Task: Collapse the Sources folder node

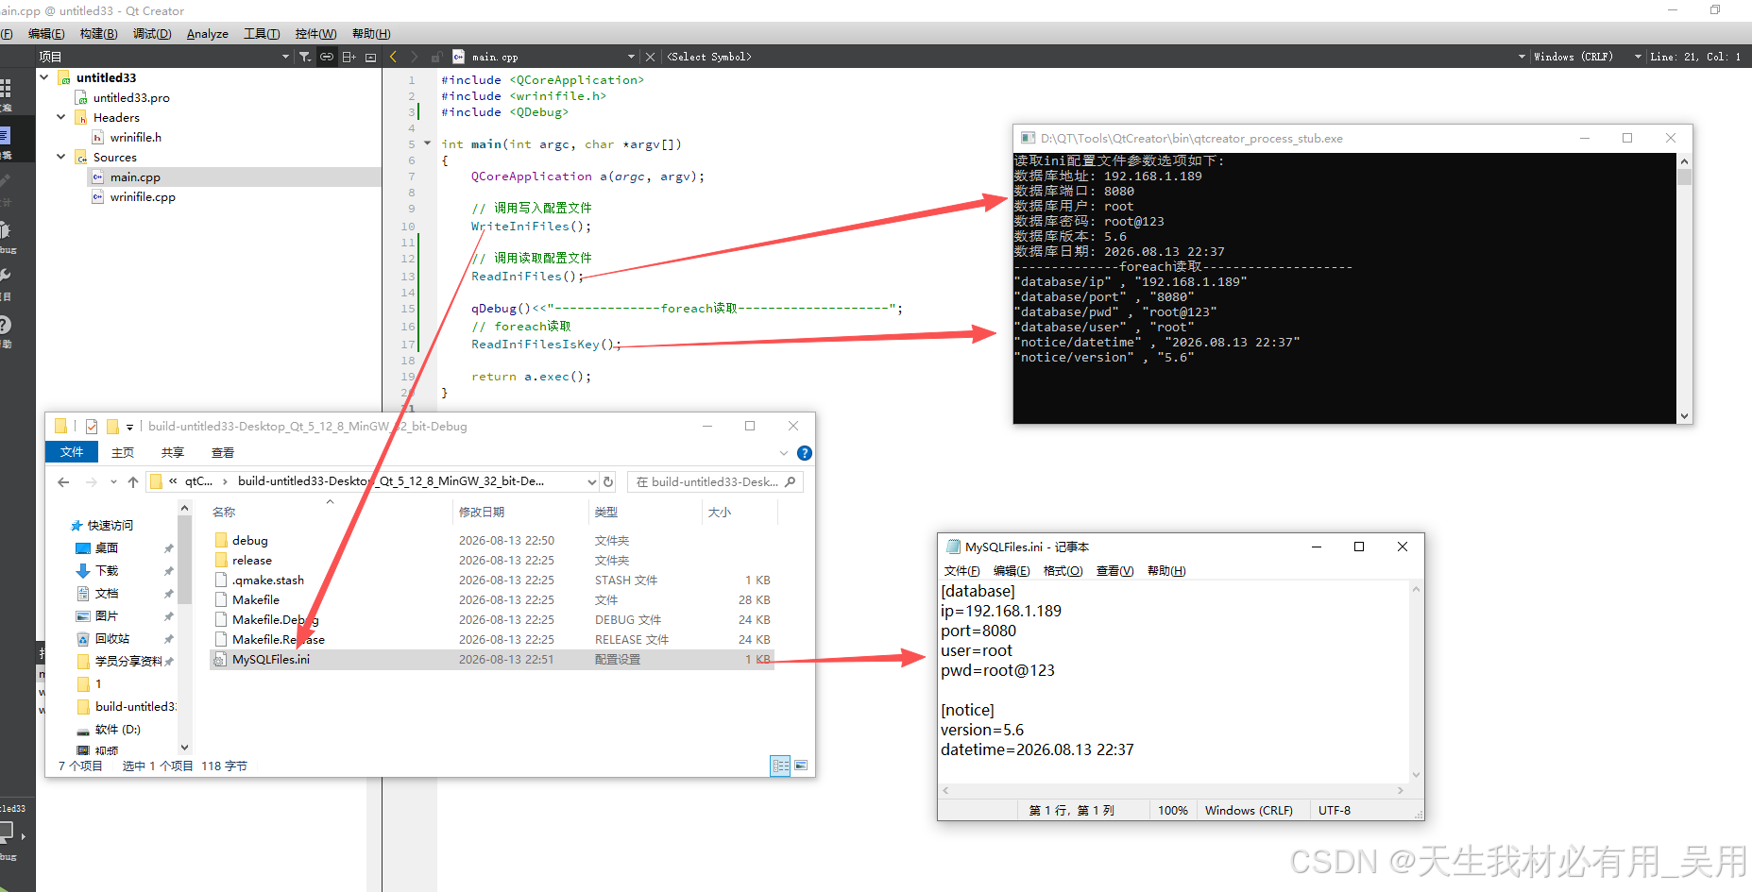Action: point(61,157)
